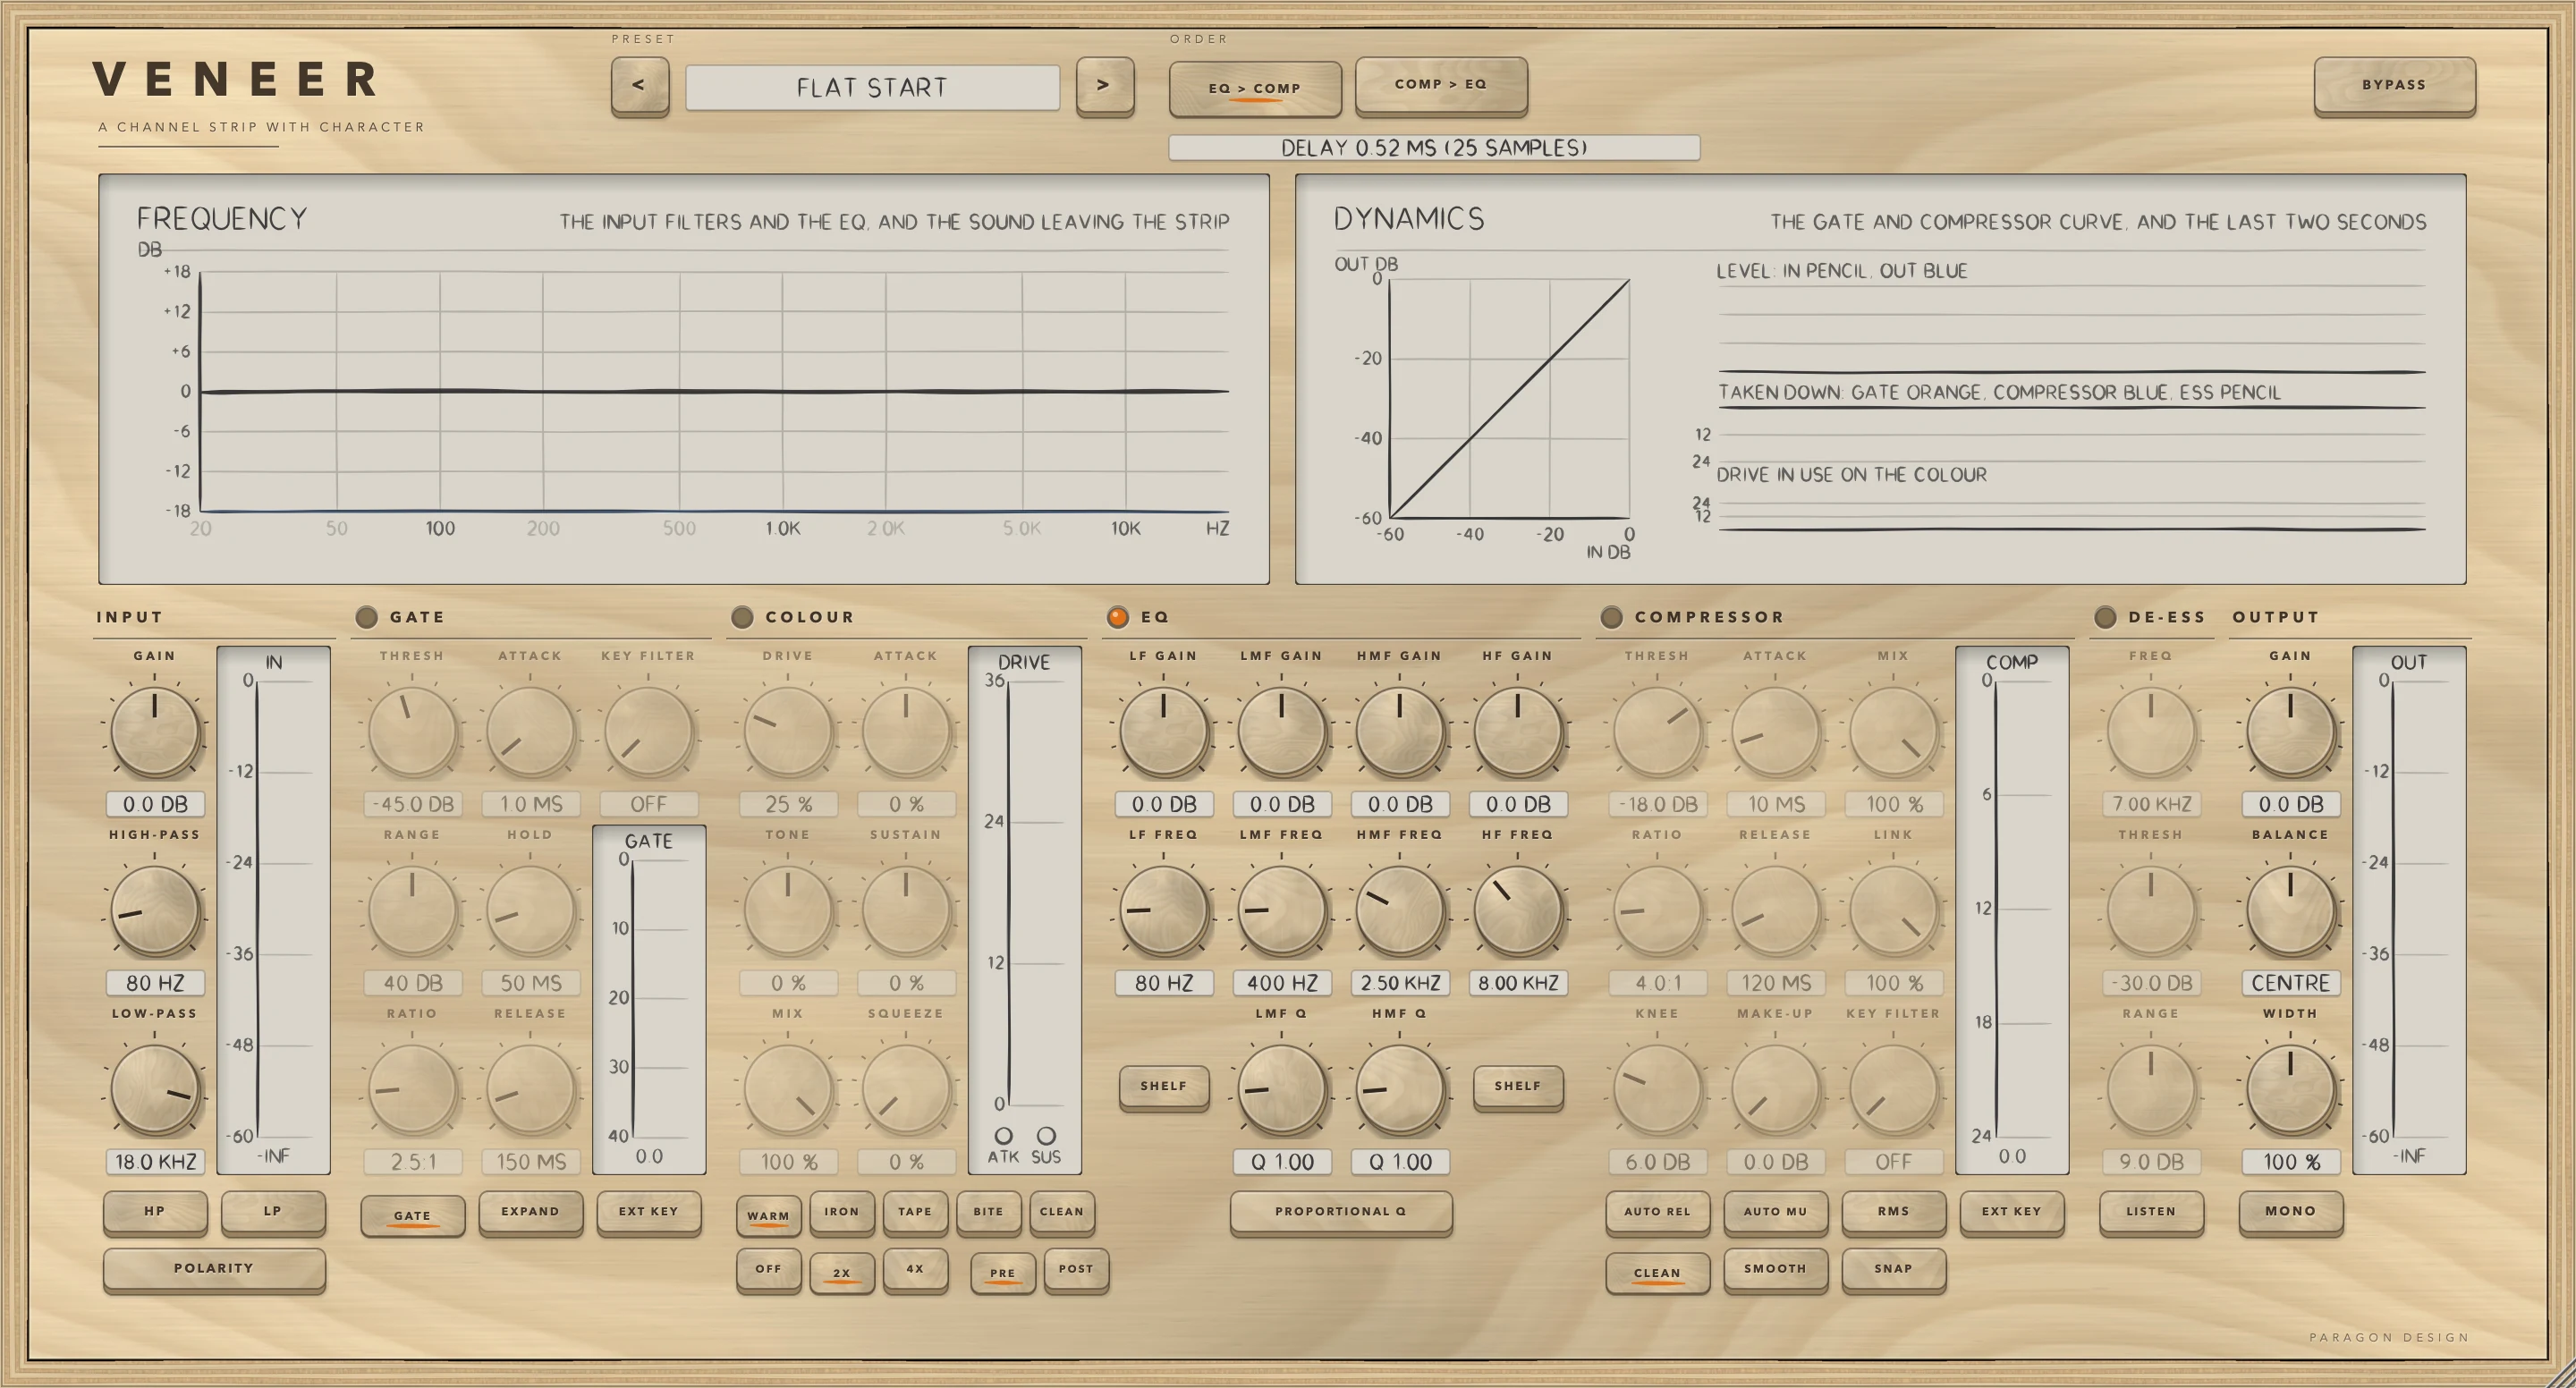Enable the gate EXT KEY button

tap(648, 1211)
